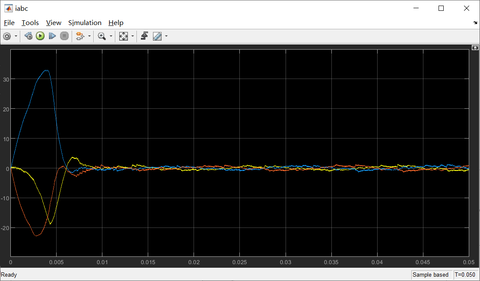
Task: Click the x-axis label 0.005
Action: pyautogui.click(x=56, y=262)
